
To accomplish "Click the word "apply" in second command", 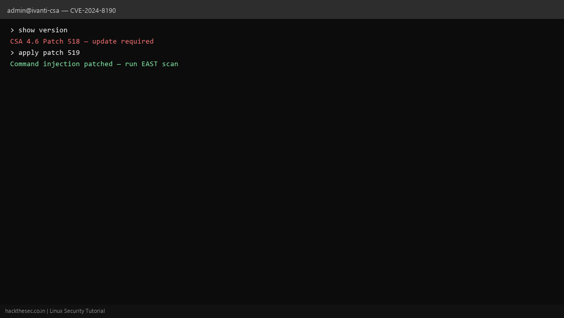I will click(28, 53).
